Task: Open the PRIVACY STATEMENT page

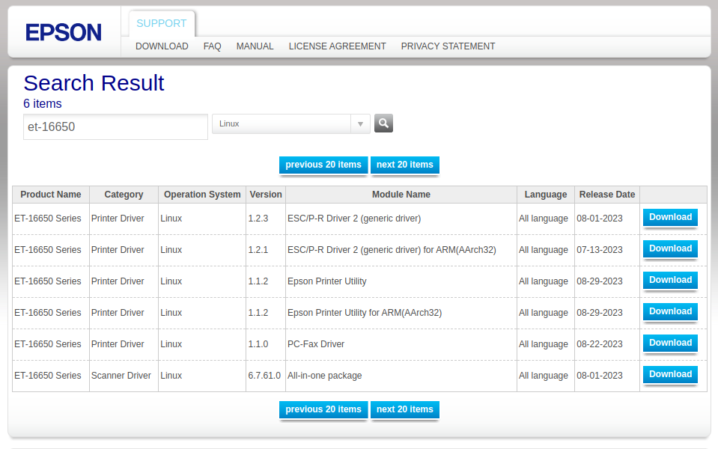Action: click(x=448, y=46)
